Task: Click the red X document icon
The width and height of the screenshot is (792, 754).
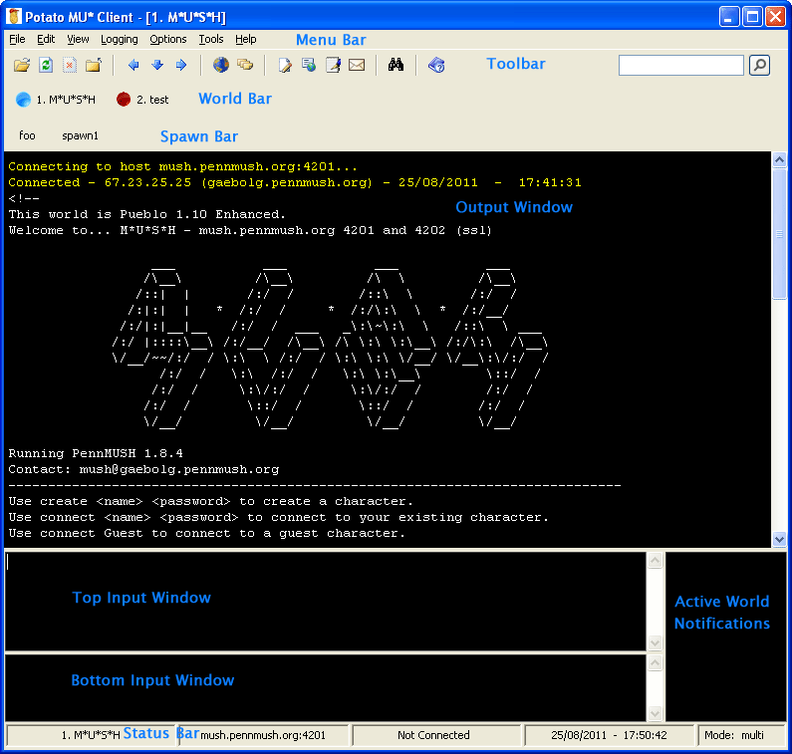Action: [x=70, y=65]
